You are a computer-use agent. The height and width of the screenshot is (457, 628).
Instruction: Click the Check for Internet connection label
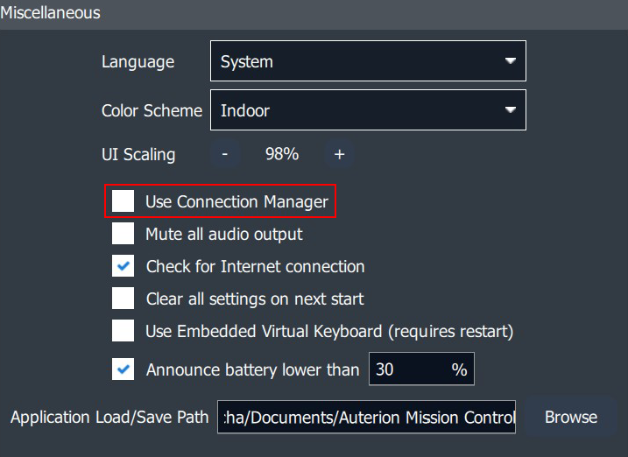255,266
